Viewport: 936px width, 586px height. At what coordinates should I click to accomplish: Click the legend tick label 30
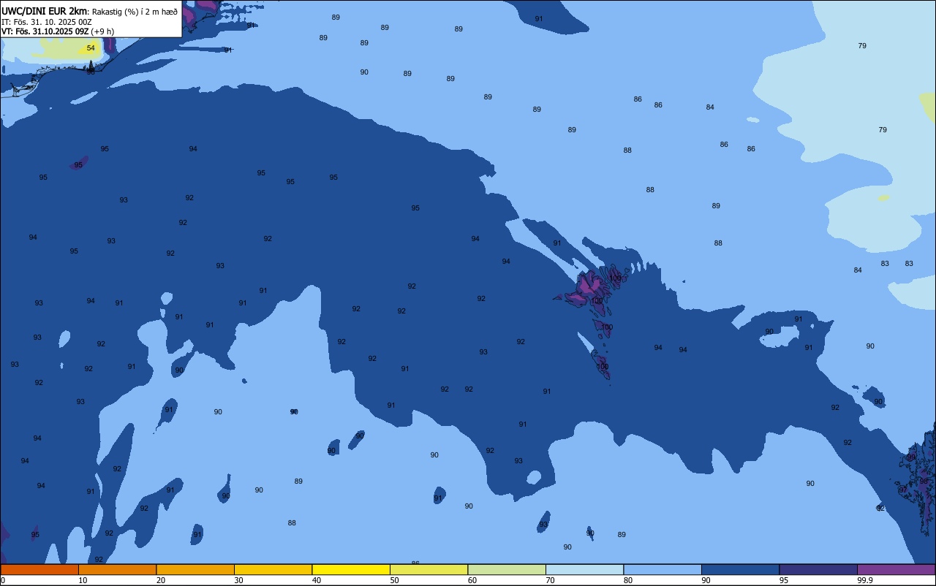(x=238, y=580)
